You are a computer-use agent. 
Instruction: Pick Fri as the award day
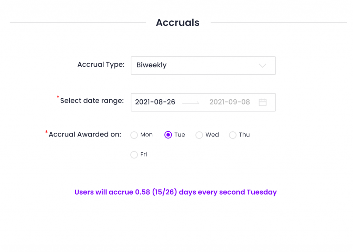[x=134, y=155]
